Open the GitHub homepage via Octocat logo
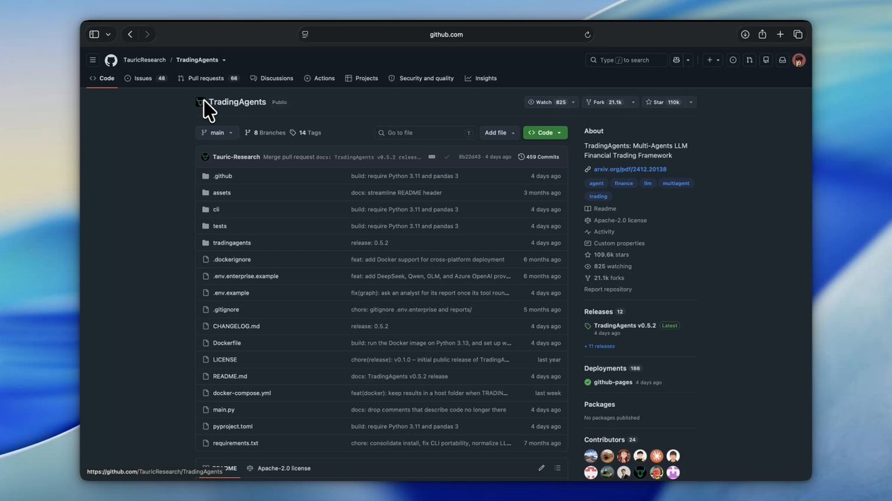The width and height of the screenshot is (892, 501). tap(111, 60)
